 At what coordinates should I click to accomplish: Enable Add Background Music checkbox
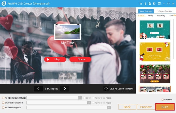coord(3,98)
